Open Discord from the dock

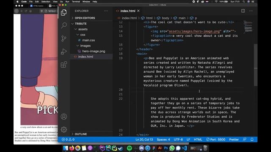(141, 148)
